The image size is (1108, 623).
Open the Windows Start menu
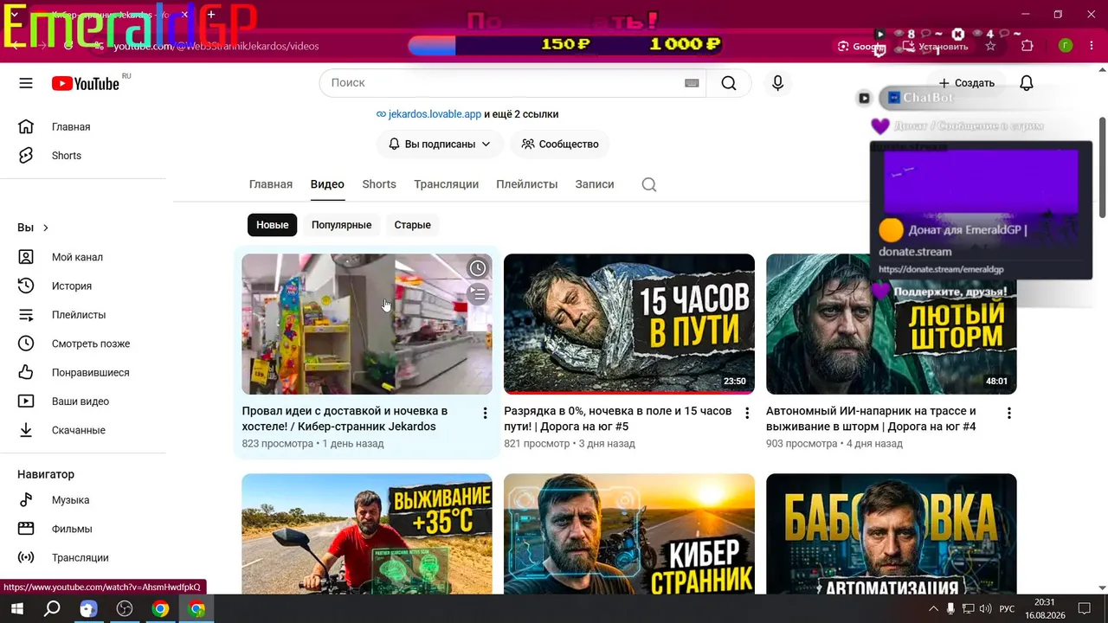16,609
